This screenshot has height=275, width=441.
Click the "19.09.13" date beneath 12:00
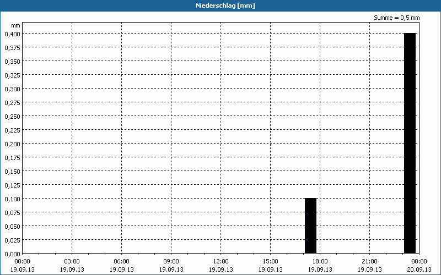pos(221,269)
